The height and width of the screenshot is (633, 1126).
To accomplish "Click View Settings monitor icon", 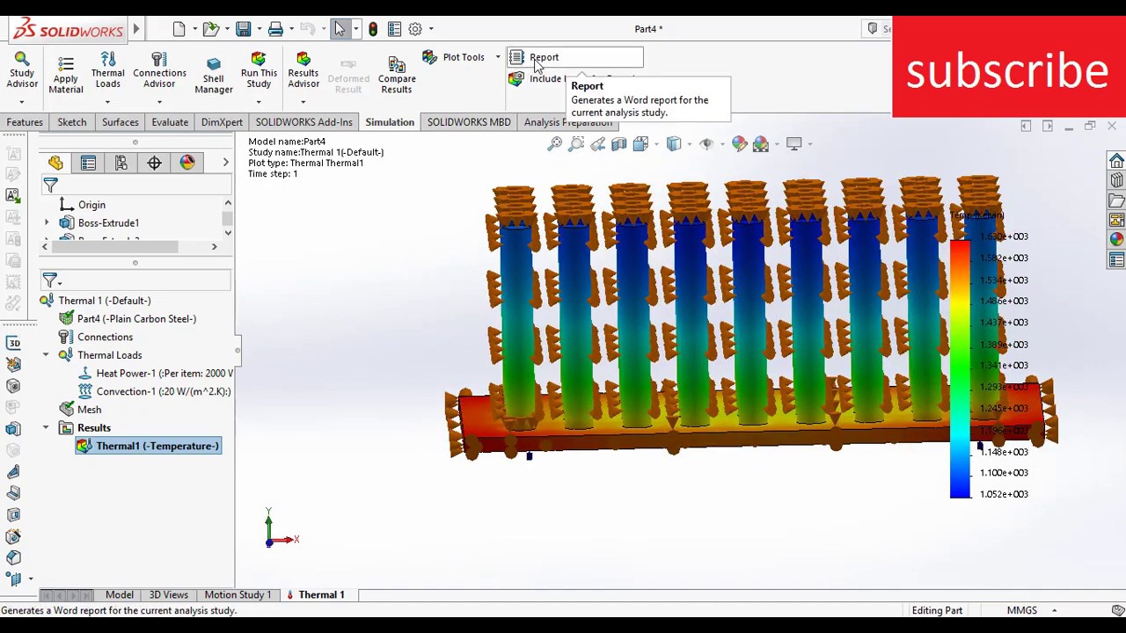I will 793,143.
